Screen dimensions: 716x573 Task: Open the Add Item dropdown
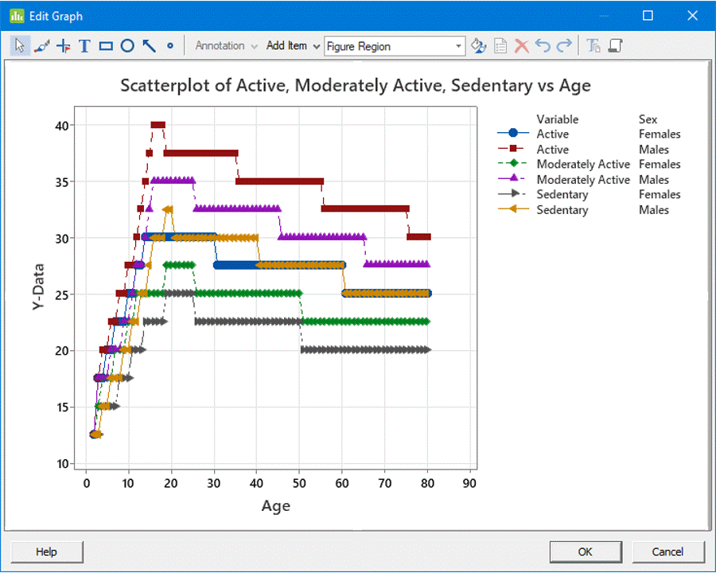click(x=293, y=46)
